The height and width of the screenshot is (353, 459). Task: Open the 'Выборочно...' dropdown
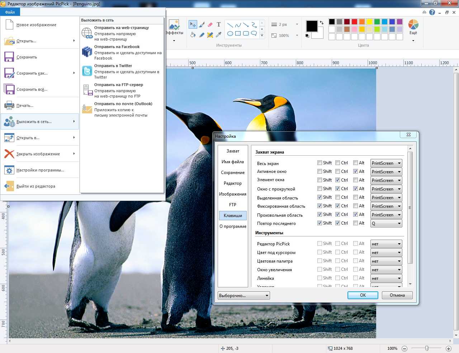tap(244, 296)
